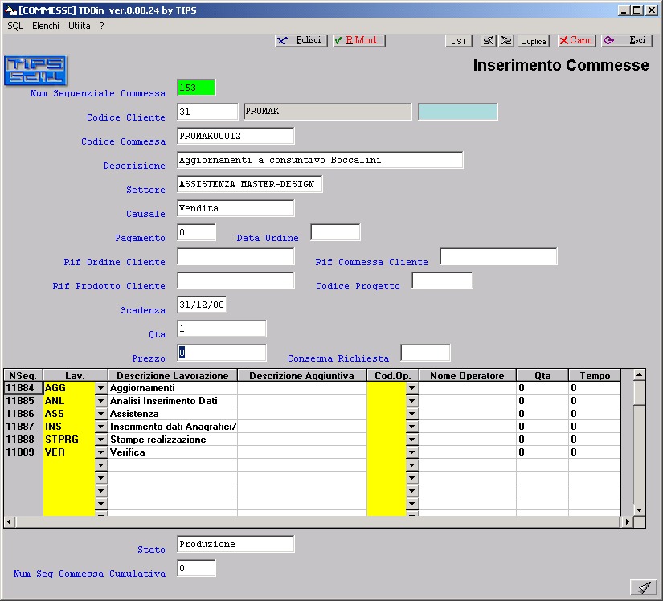
Task: Click Num Seq Commessa Cumulativa field
Action: click(196, 568)
